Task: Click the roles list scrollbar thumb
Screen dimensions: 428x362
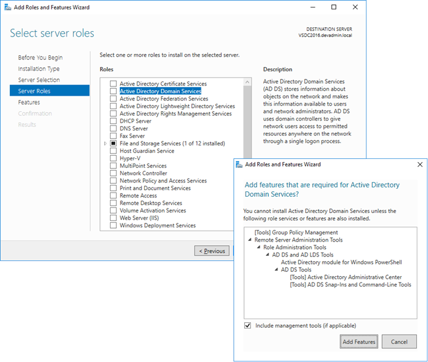Action: (247, 122)
